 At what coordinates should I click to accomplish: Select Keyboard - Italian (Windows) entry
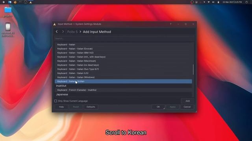tap(123, 77)
